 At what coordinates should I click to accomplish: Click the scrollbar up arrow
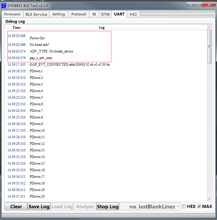click(209, 27)
